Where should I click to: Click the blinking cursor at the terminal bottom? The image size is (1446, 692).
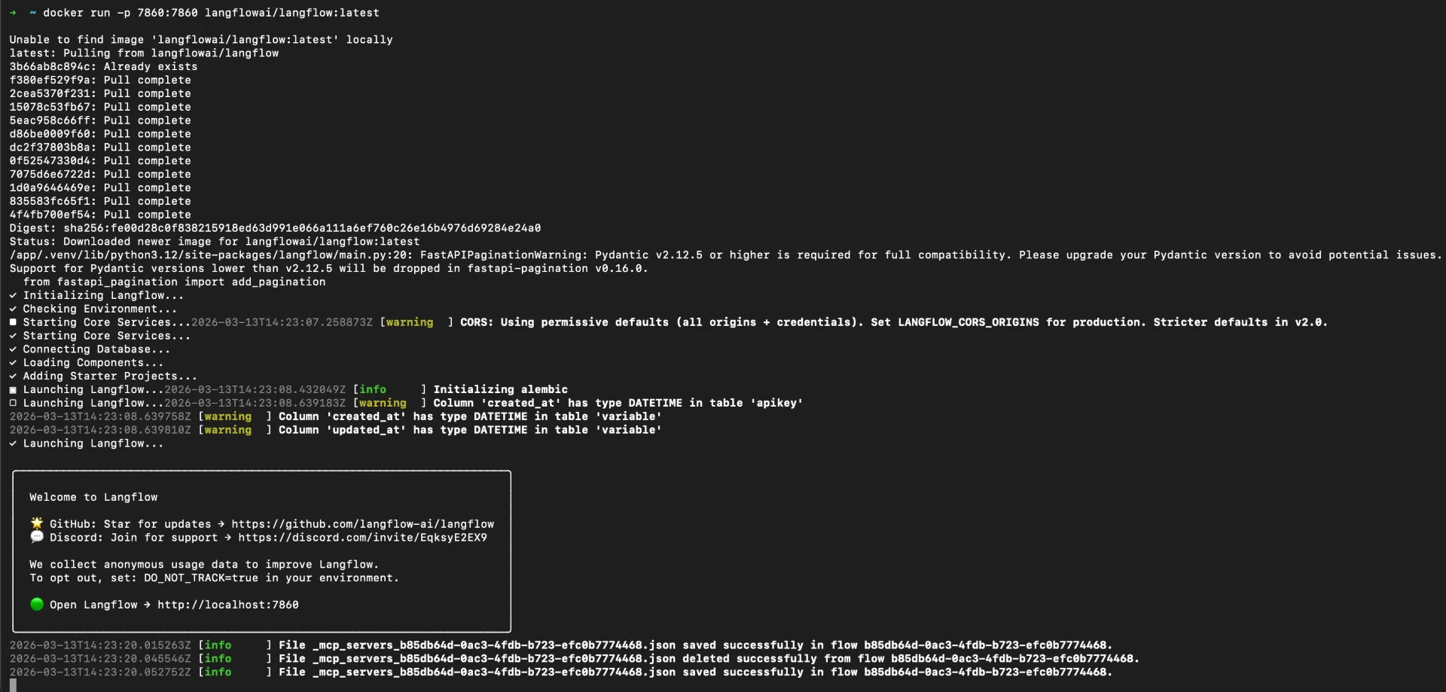11,684
